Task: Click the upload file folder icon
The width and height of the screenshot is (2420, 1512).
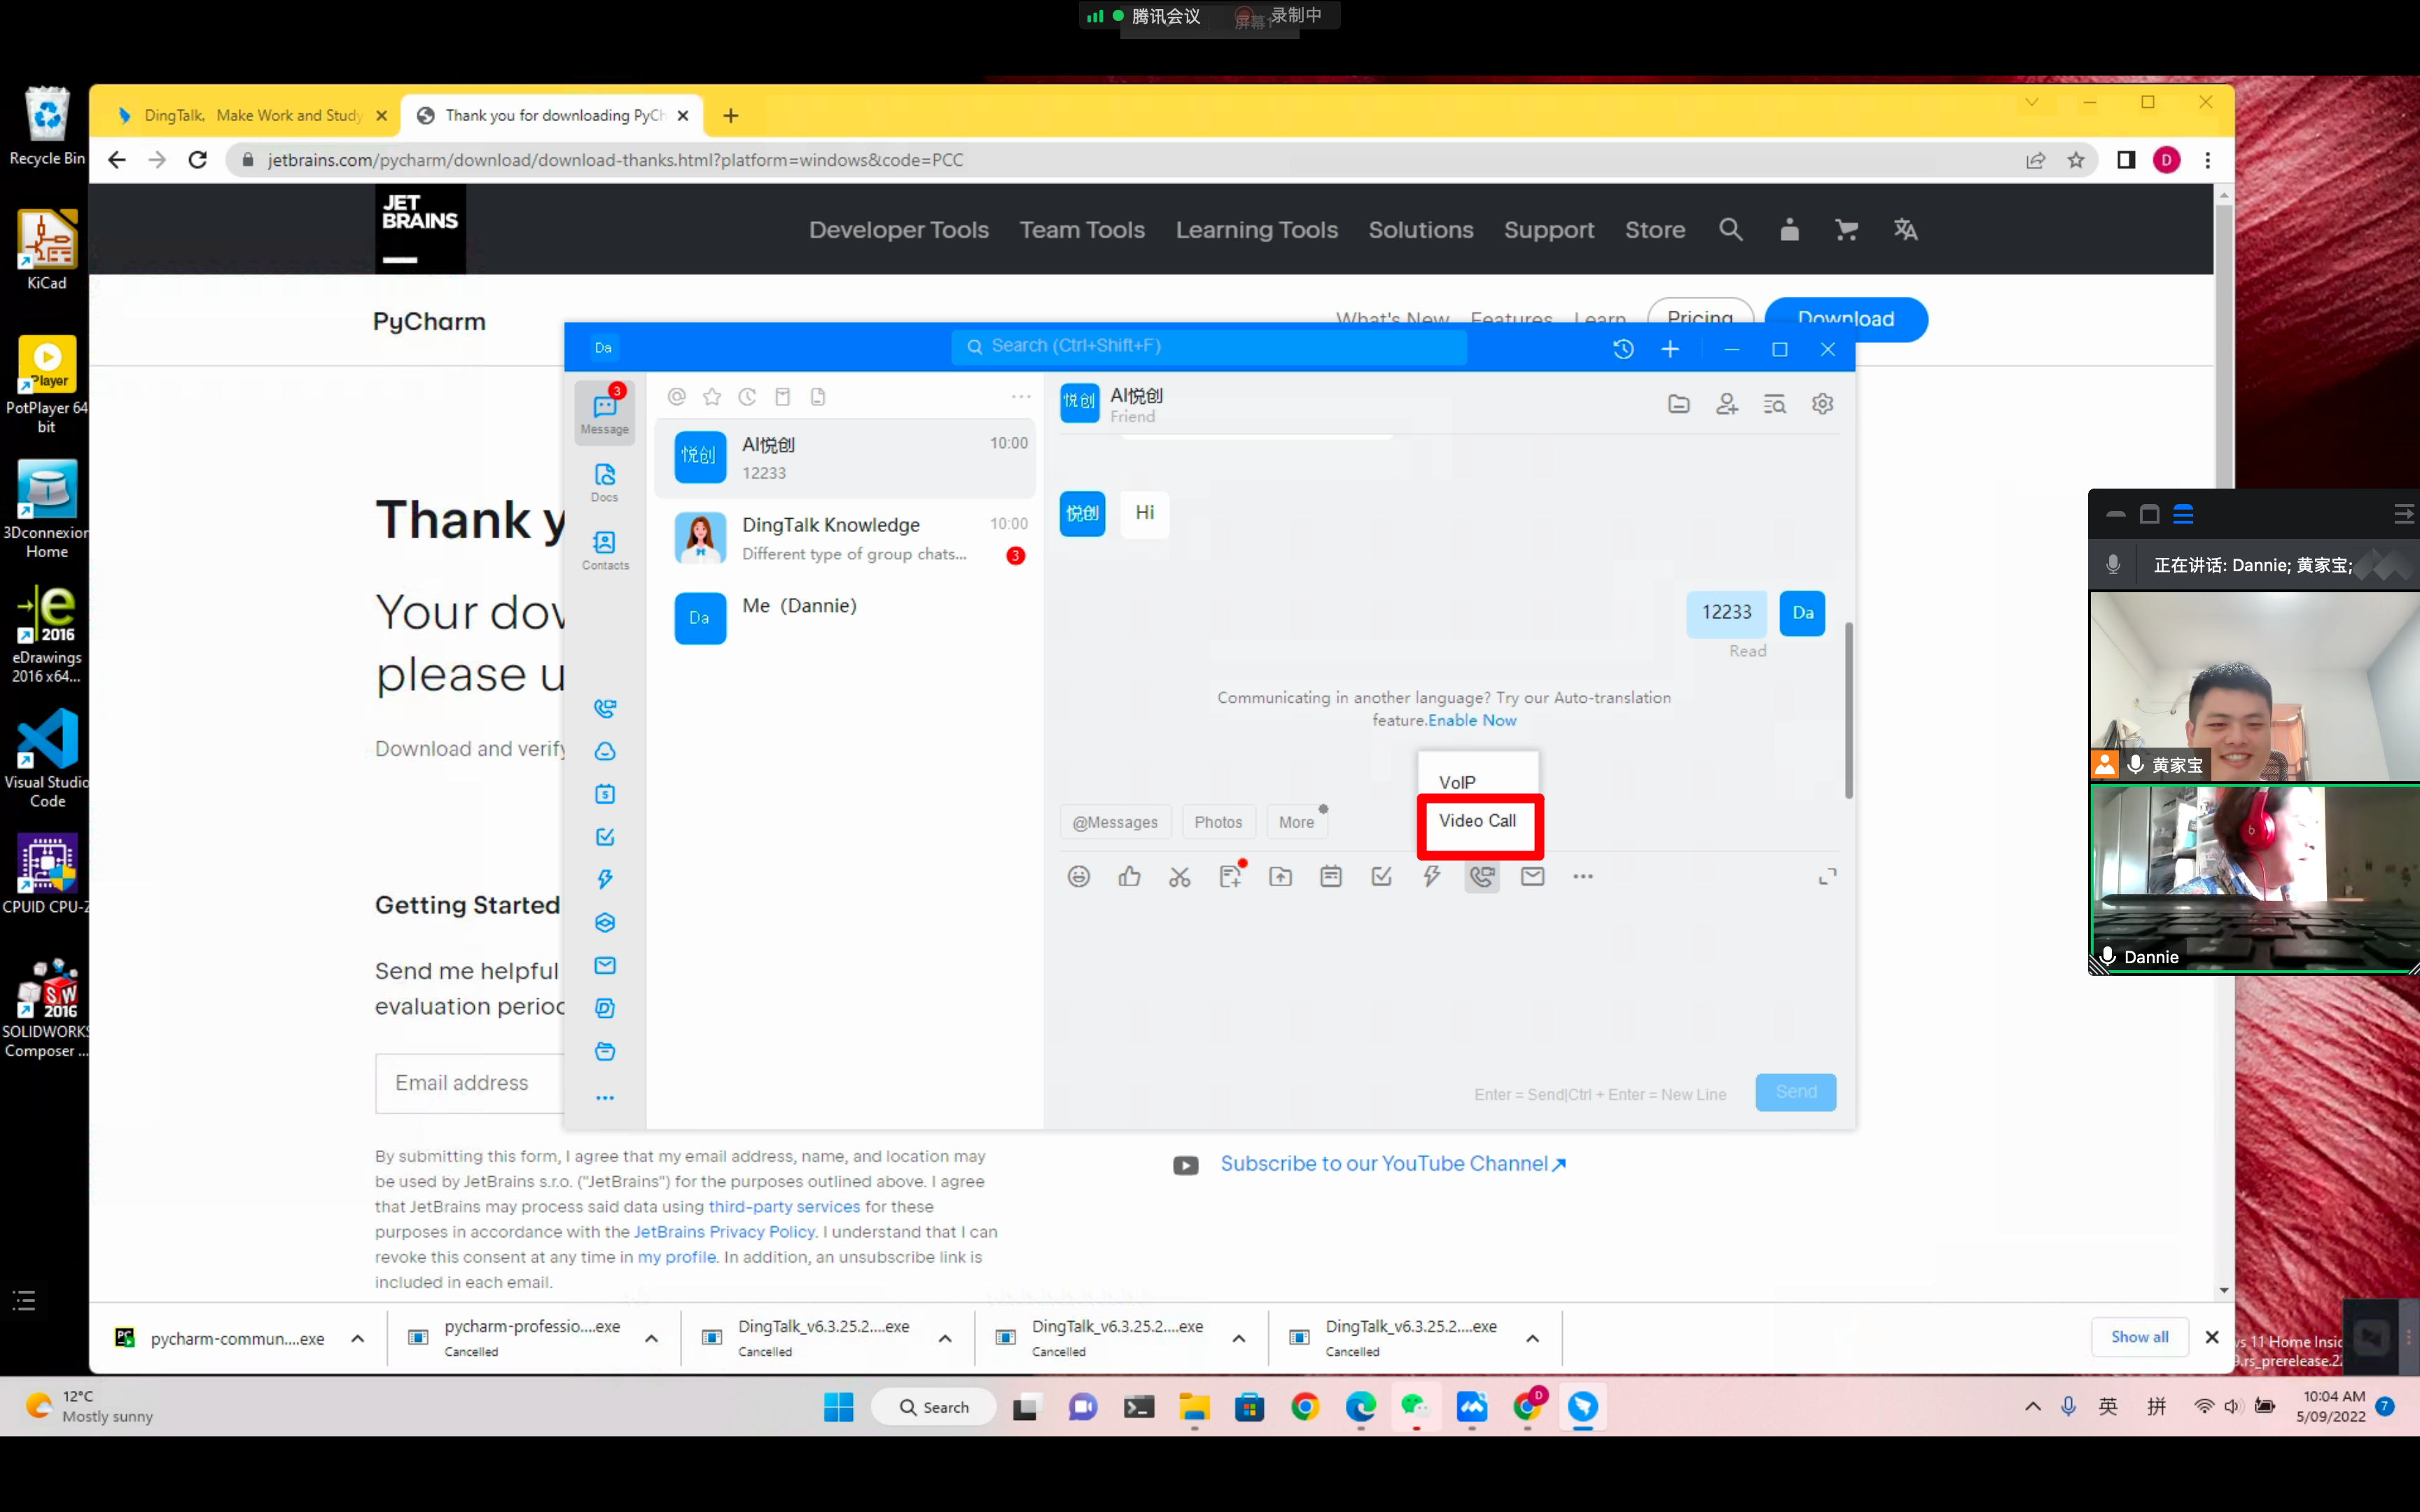Action: 1280,876
